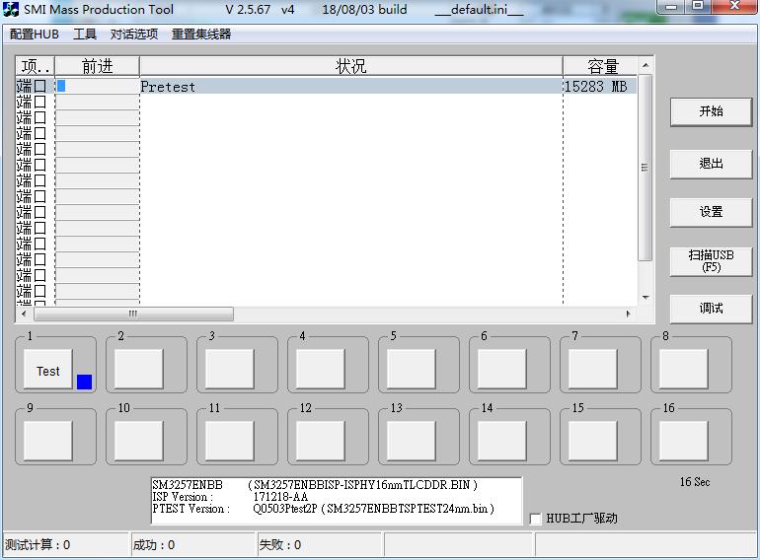This screenshot has width=760, height=560.
Task: Open settings with the 设置 button
Action: tap(711, 212)
